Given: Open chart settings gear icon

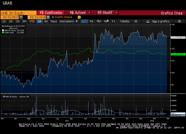Looking at the screenshot, I should [179, 22].
